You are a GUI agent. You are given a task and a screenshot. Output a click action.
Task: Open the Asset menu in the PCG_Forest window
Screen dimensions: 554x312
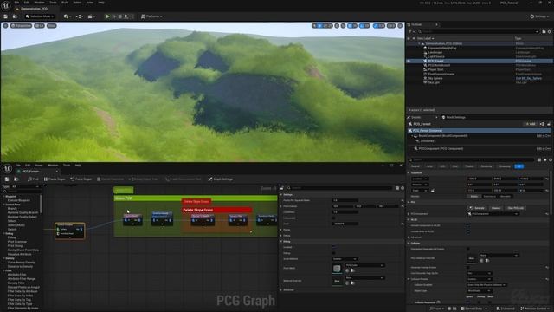[39, 166]
